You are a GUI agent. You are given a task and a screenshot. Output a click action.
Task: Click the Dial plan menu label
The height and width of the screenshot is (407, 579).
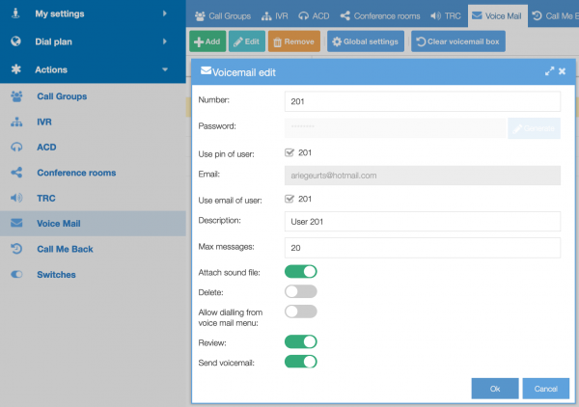coord(53,41)
